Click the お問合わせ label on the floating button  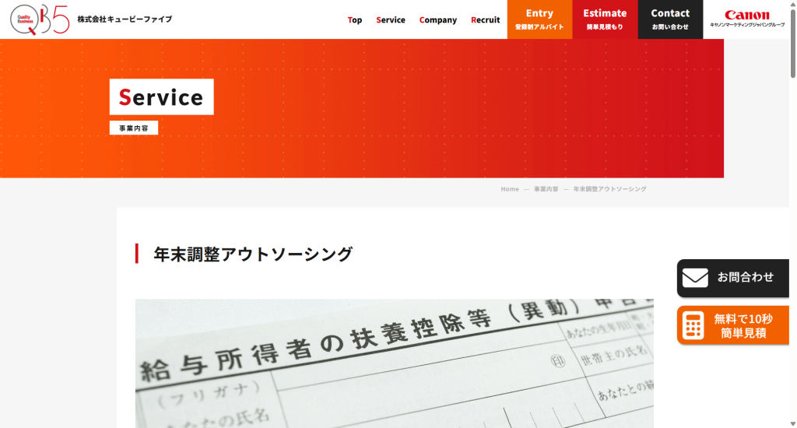745,278
